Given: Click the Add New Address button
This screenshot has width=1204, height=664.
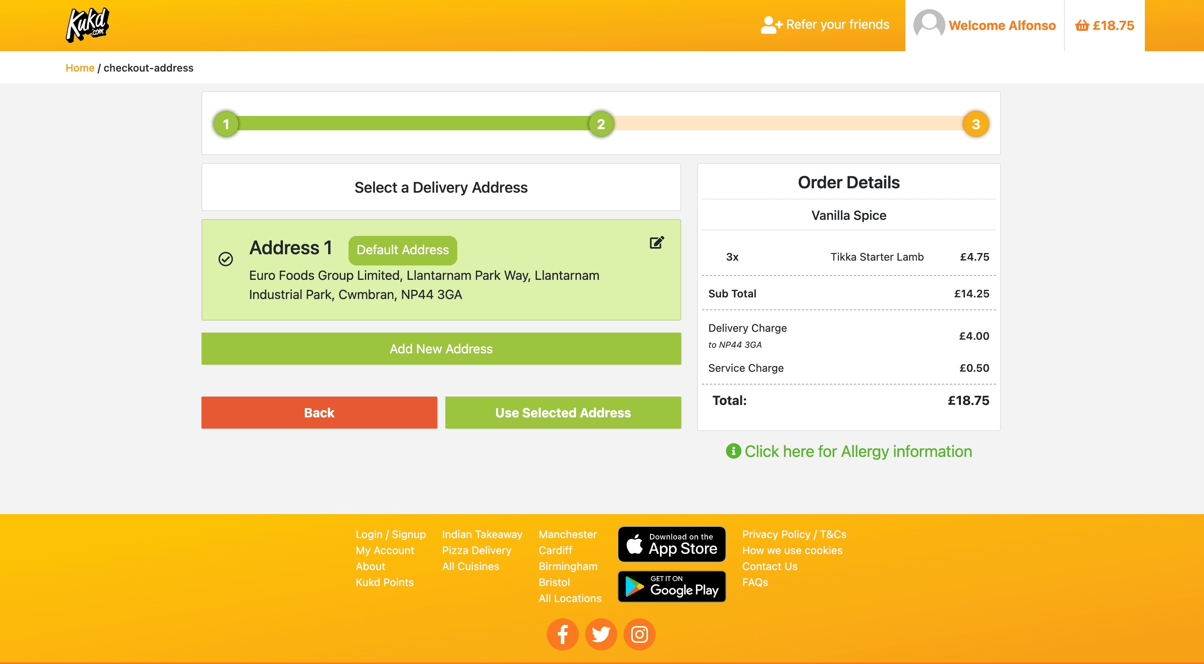Looking at the screenshot, I should 441,348.
